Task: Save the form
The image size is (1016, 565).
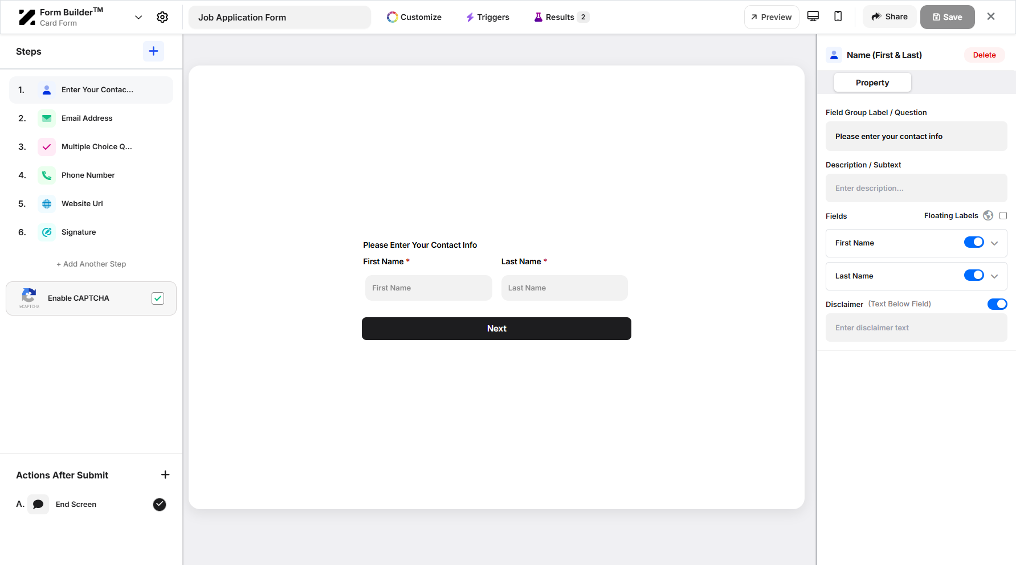Action: (x=947, y=17)
